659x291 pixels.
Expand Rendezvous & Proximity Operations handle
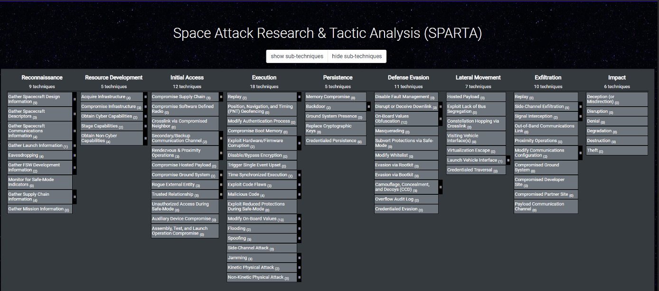click(x=221, y=153)
